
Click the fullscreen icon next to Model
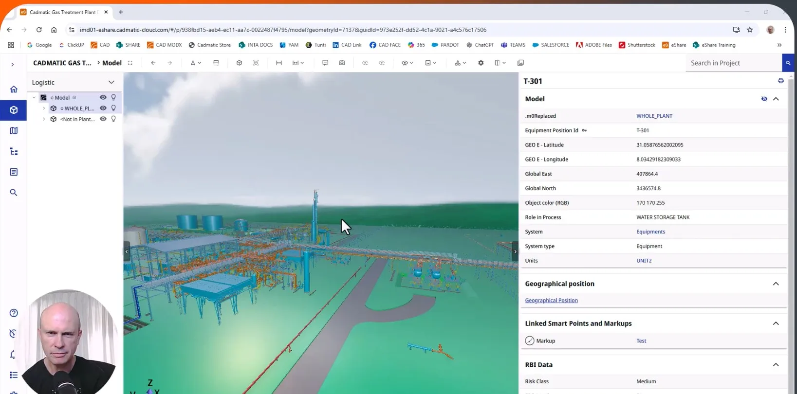[130, 63]
